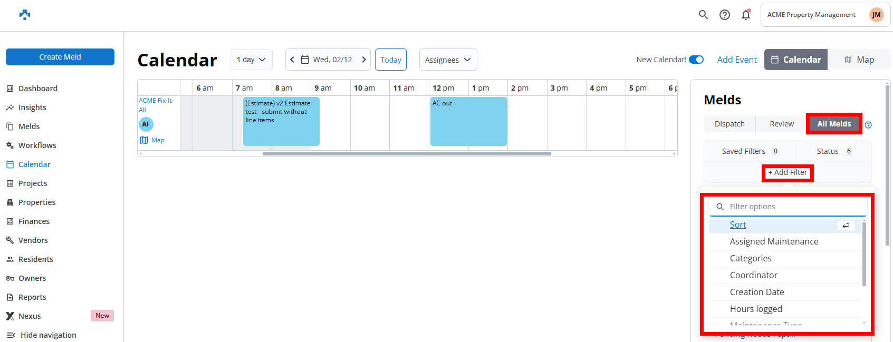Advance to next day with right chevron
Screen dimensions: 893x342
pos(364,60)
